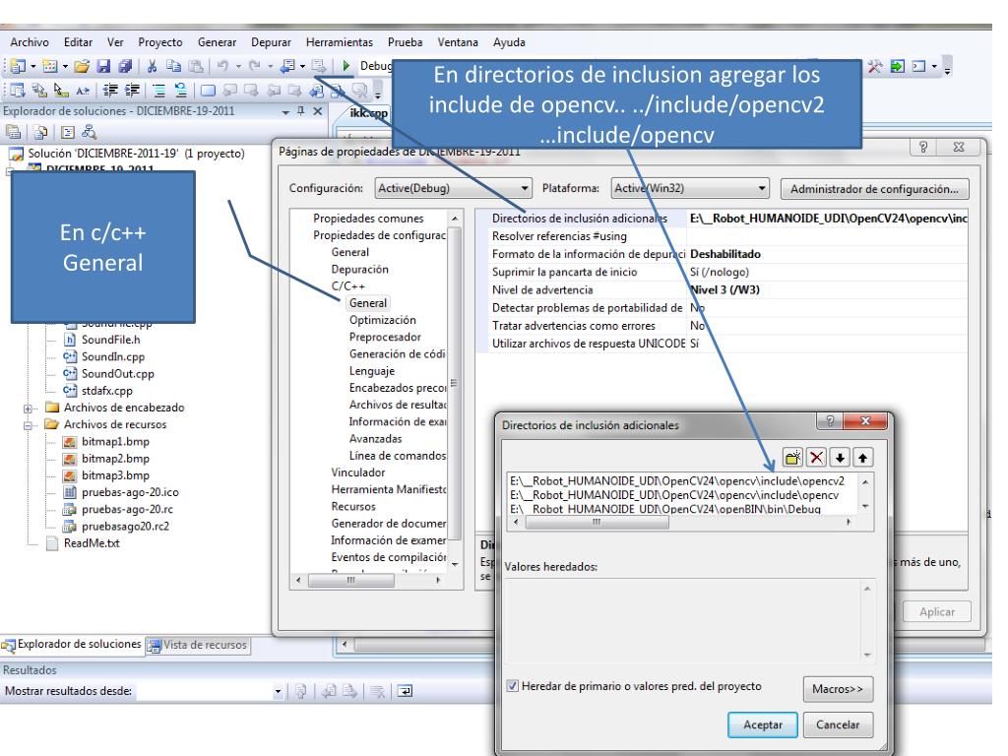
Task: Click the Paste clipboard icon
Action: [196, 66]
